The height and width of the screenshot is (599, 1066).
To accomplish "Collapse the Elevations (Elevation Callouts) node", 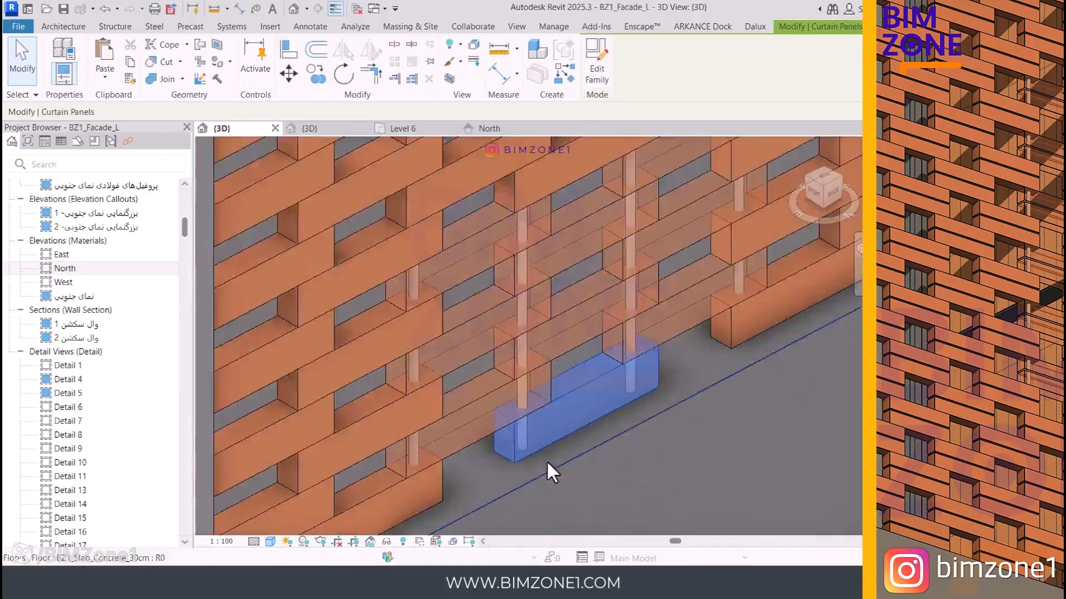I will pos(21,199).
